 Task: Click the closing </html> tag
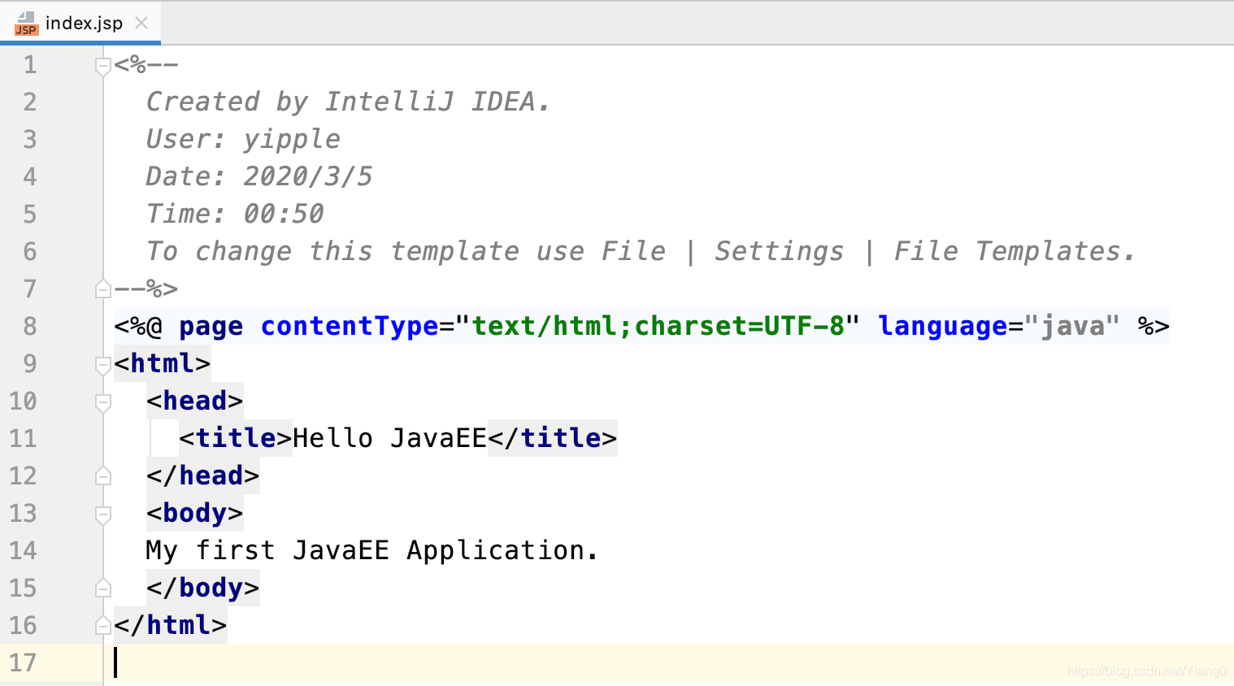(x=171, y=625)
